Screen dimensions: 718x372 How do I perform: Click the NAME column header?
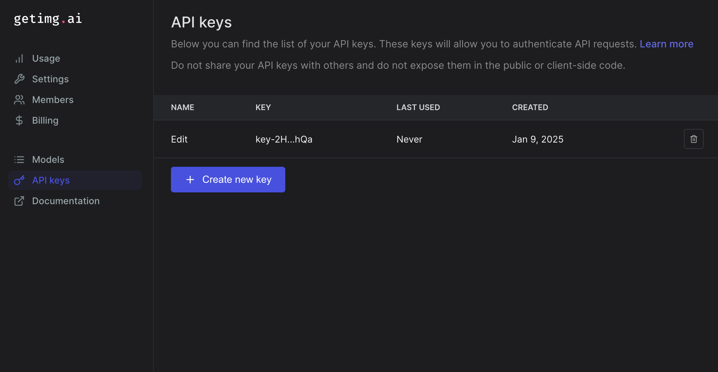coord(182,107)
